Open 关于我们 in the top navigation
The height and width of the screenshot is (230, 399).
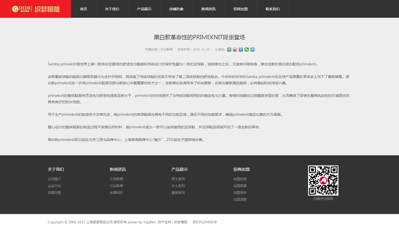pos(112,9)
